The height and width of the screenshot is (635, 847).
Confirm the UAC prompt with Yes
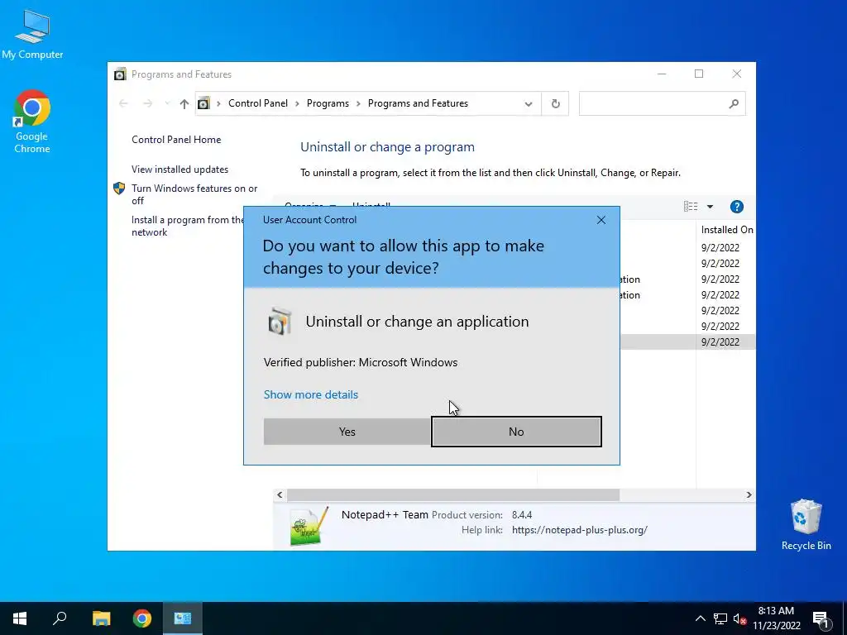click(347, 432)
